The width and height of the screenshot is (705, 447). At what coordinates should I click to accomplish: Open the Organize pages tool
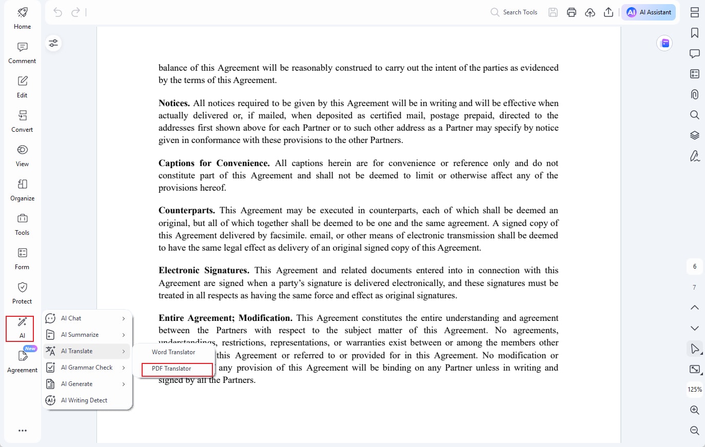click(22, 190)
